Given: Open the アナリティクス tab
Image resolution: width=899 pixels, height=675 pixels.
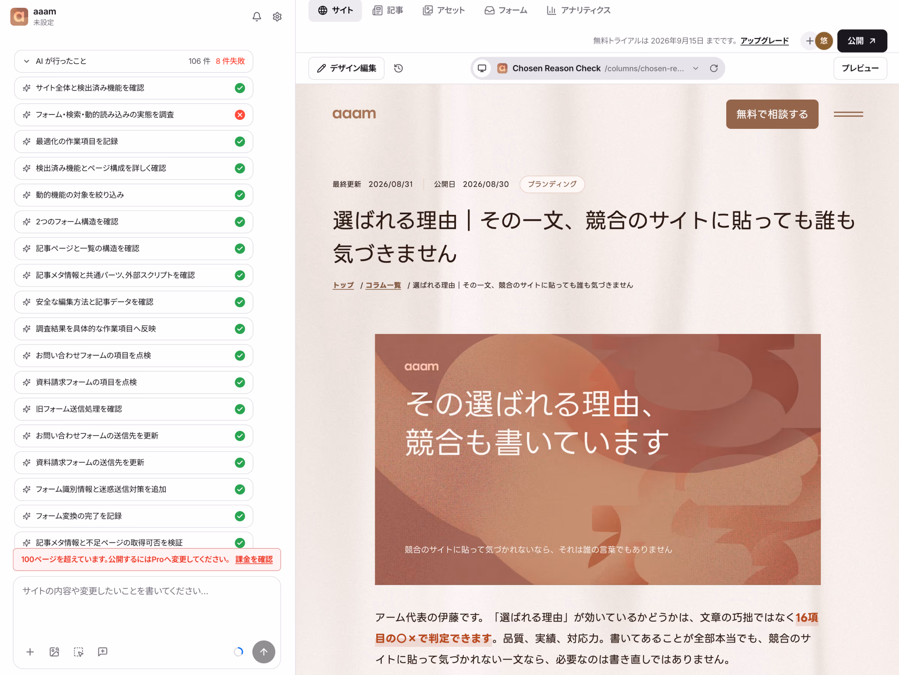Looking at the screenshot, I should (578, 10).
